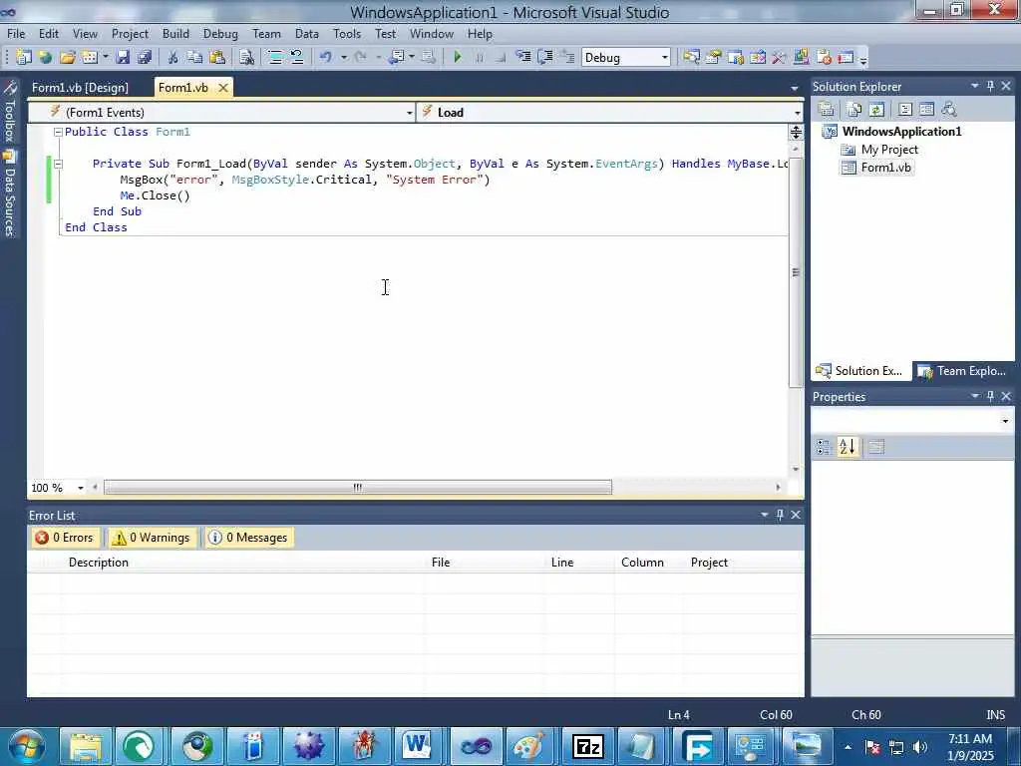Screen dimensions: 1021x766
Task: Click the Navigate Backward icon
Action: (396, 57)
